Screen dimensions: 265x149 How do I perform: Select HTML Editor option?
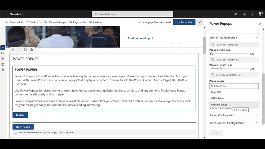[x=234, y=98]
